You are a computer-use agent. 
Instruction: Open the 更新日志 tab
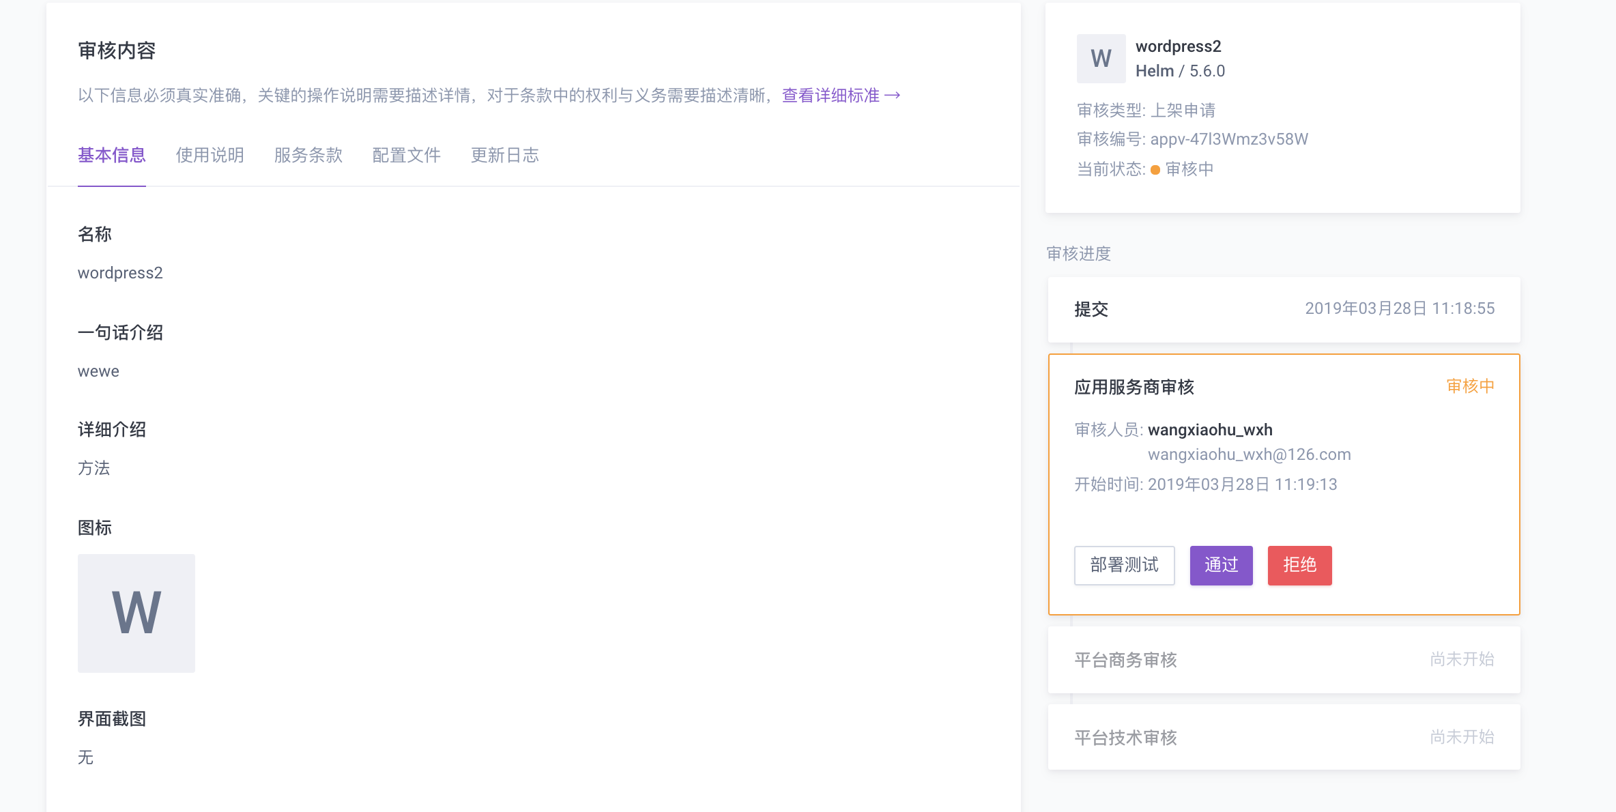[504, 156]
